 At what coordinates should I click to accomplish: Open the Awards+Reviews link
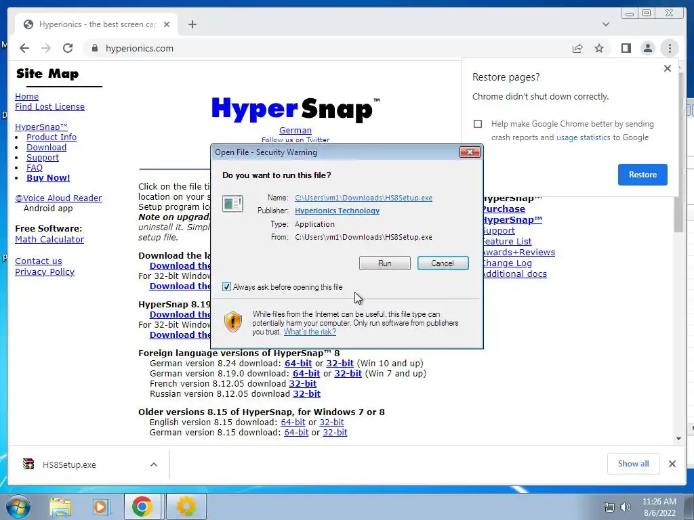coord(518,252)
